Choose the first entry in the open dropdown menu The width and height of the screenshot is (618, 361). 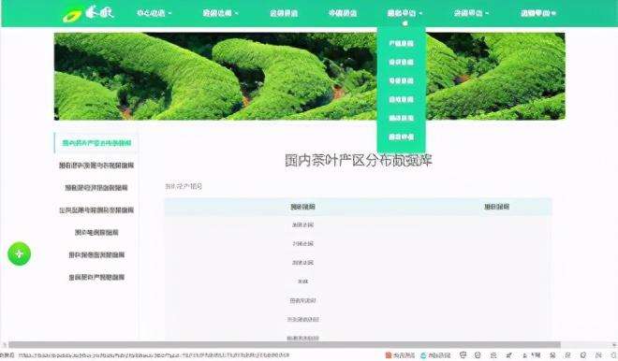point(401,43)
